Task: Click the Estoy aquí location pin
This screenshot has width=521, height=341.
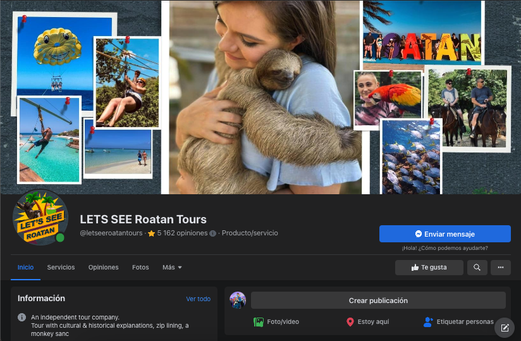Action: coord(350,322)
